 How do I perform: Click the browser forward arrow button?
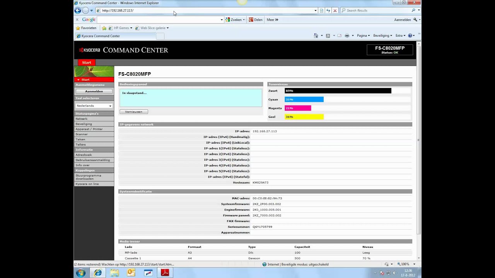pos(85,10)
